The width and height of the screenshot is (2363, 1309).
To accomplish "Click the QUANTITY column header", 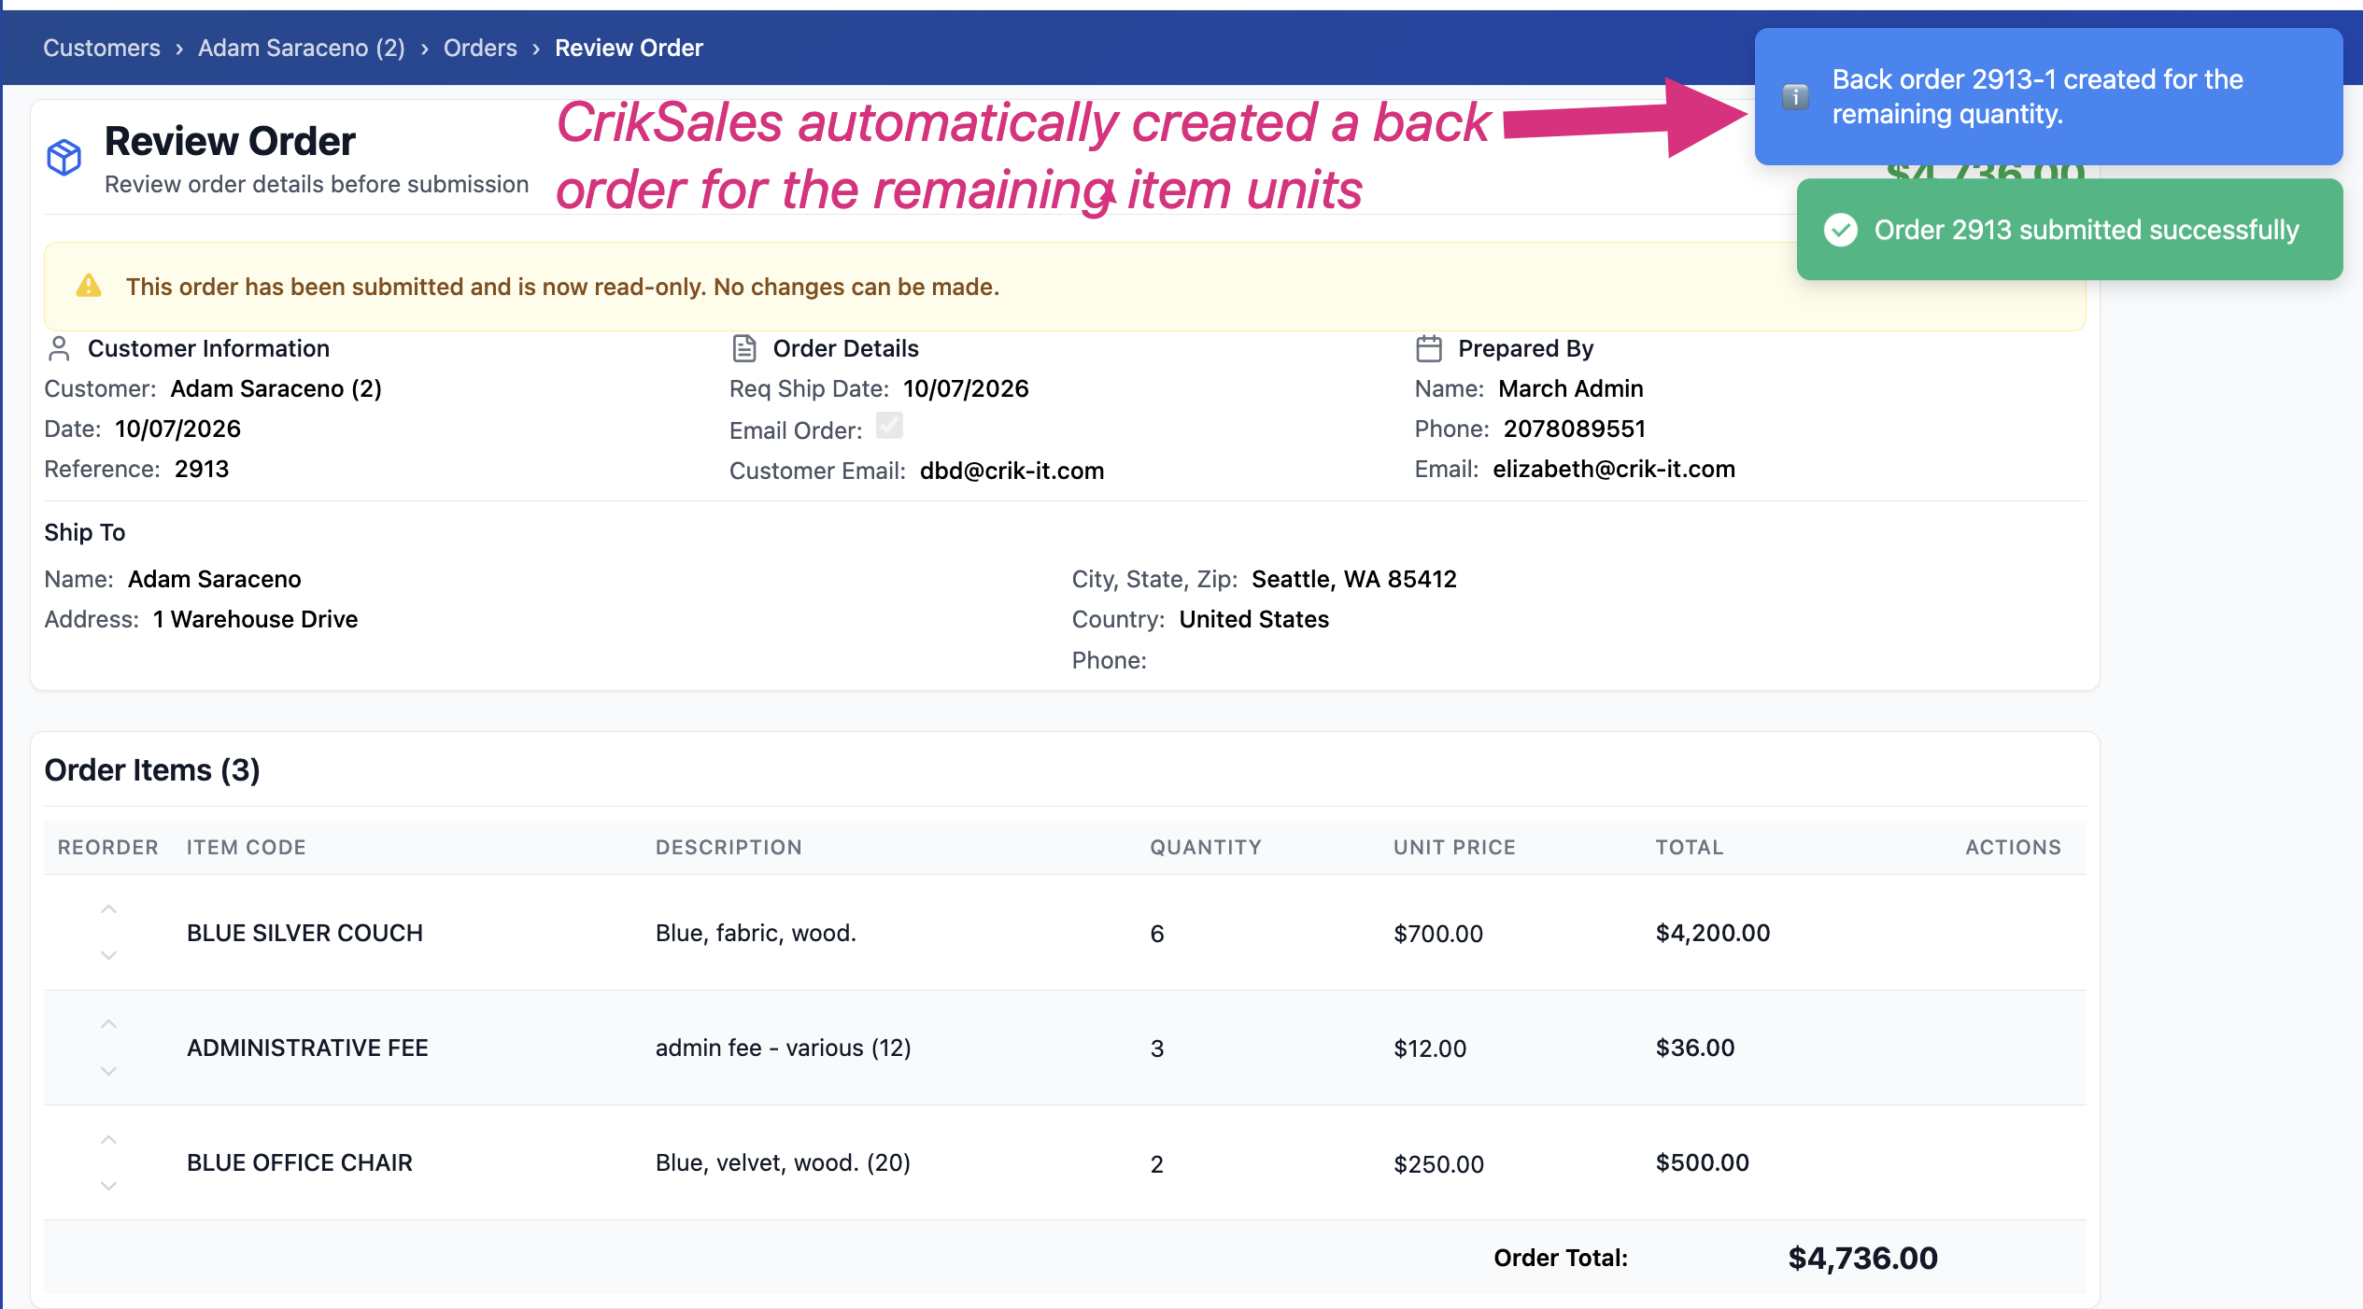I will pyautogui.click(x=1206, y=847).
